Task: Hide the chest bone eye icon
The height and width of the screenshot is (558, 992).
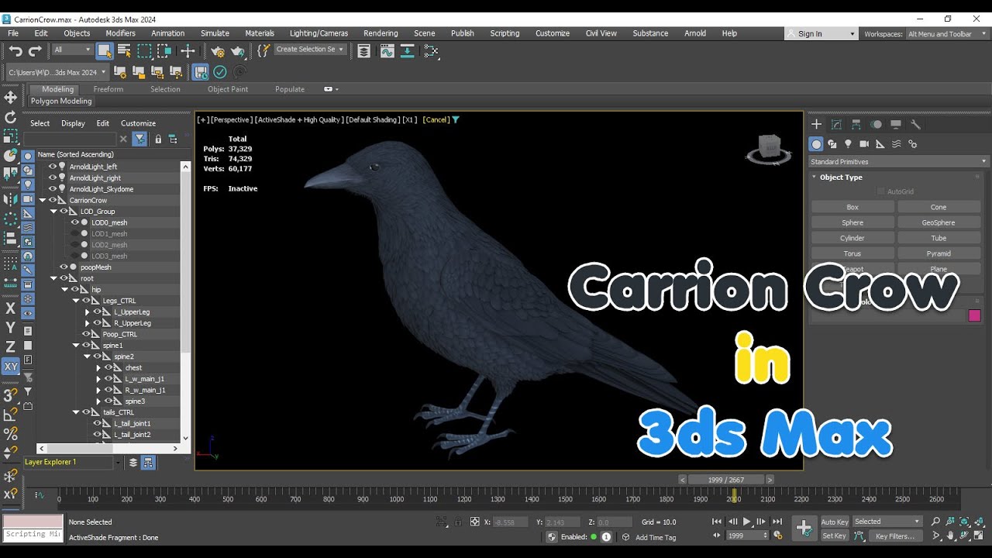Action: [x=108, y=368]
